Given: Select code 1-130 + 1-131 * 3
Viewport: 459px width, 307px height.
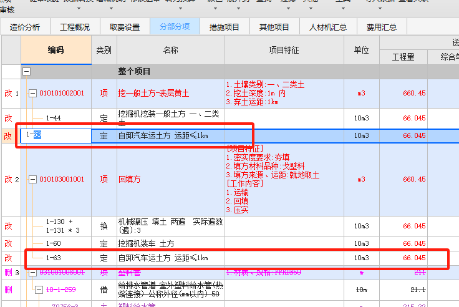Looking at the screenshot, I should [62, 226].
